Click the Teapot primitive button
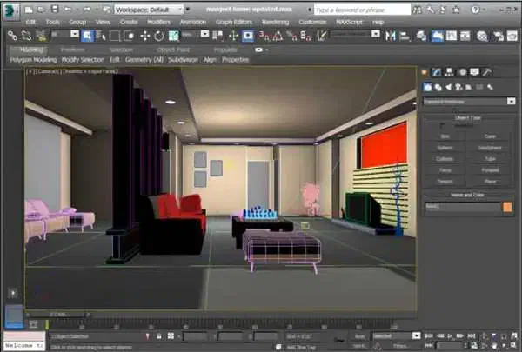This screenshot has width=522, height=352. click(445, 181)
